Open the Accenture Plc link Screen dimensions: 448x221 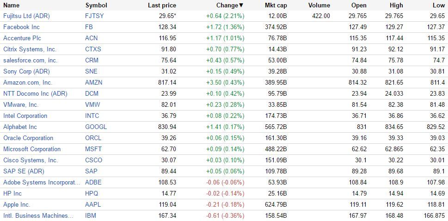coord(22,38)
